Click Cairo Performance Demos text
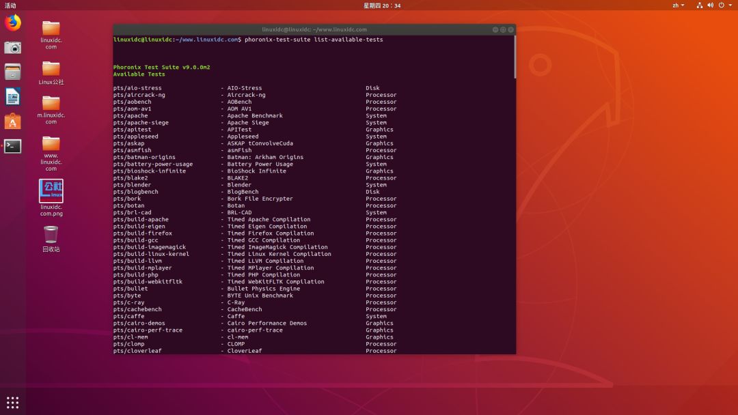Viewport: 738px width, 415px height. click(267, 324)
